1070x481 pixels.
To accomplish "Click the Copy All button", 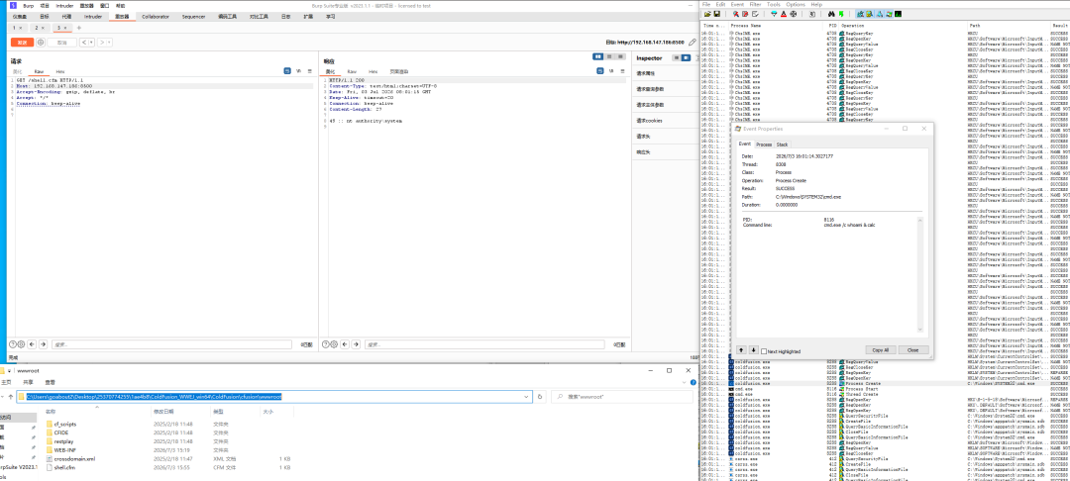I will (881, 349).
